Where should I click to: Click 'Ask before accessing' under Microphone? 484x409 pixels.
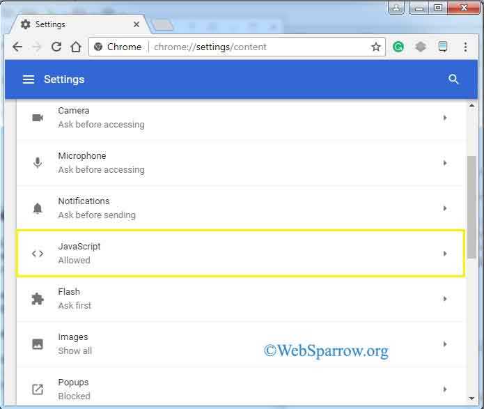(x=101, y=170)
